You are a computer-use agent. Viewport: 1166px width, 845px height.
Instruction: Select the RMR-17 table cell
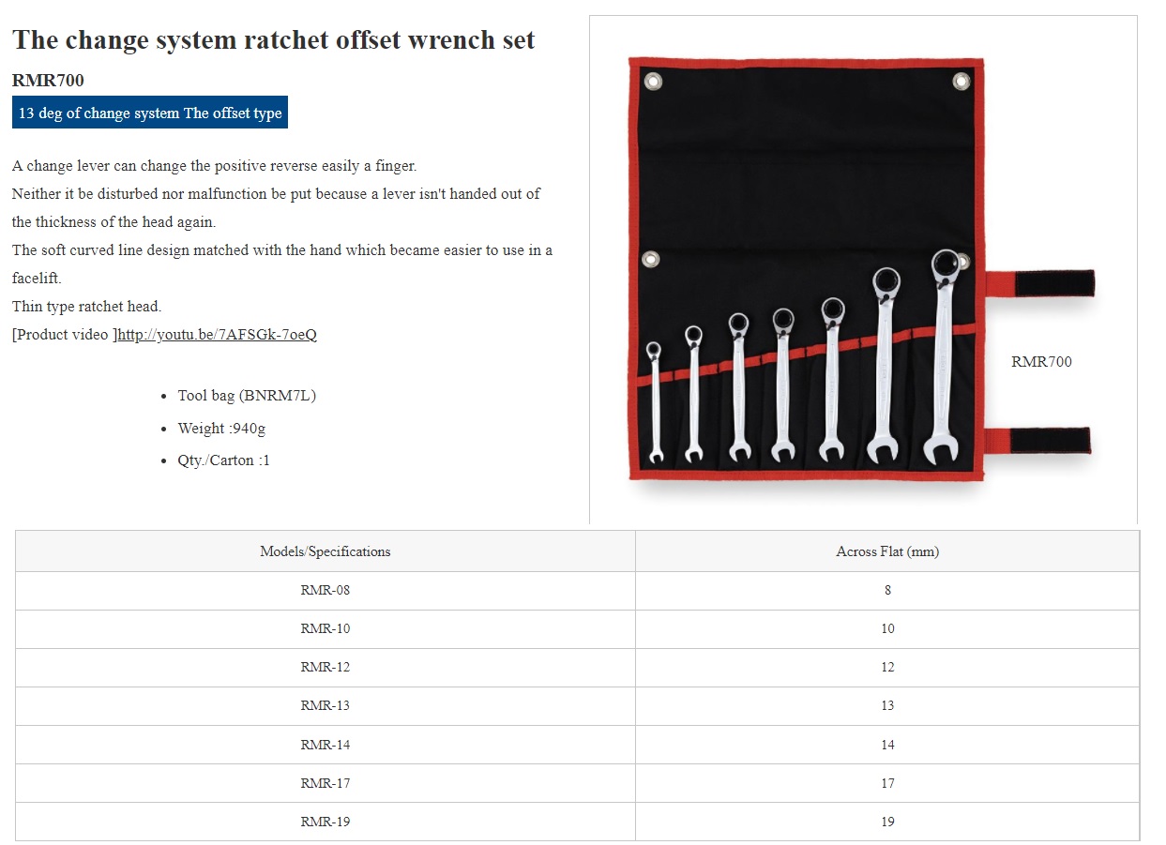point(326,783)
